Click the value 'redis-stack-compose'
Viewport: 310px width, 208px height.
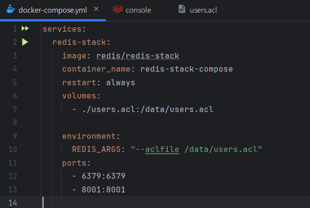coord(187,69)
